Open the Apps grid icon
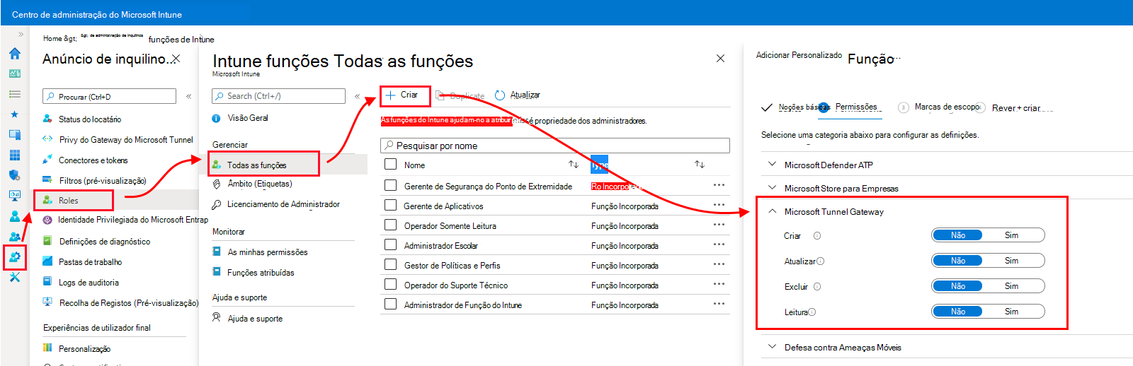1133x366 pixels. click(14, 155)
